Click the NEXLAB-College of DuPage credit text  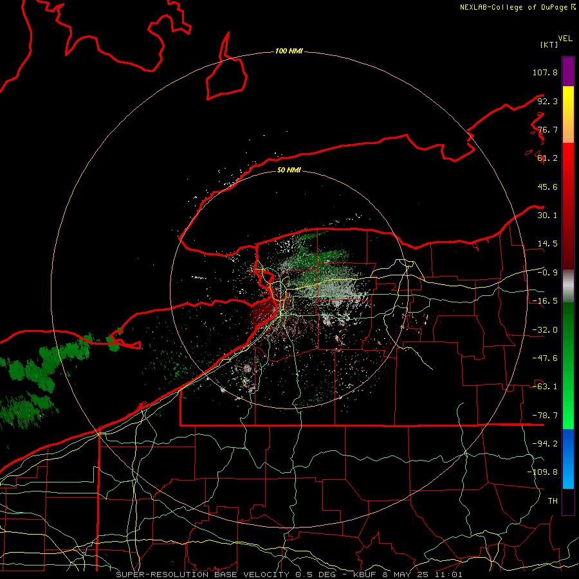pos(518,7)
